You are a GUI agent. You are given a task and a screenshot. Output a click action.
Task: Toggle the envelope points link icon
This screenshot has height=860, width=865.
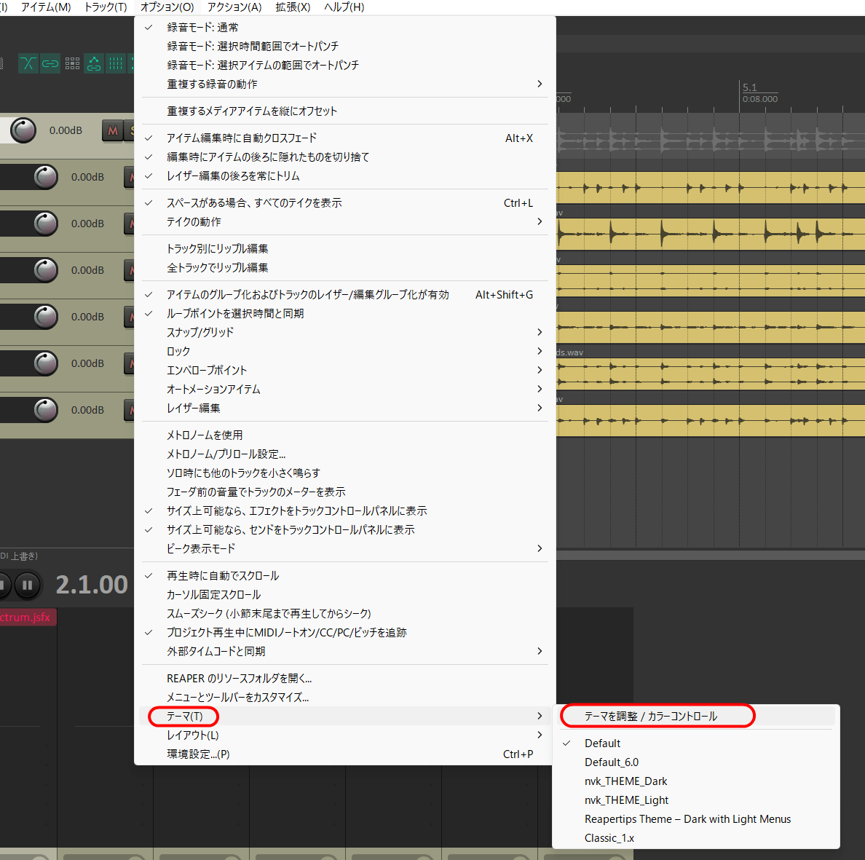[x=94, y=64]
